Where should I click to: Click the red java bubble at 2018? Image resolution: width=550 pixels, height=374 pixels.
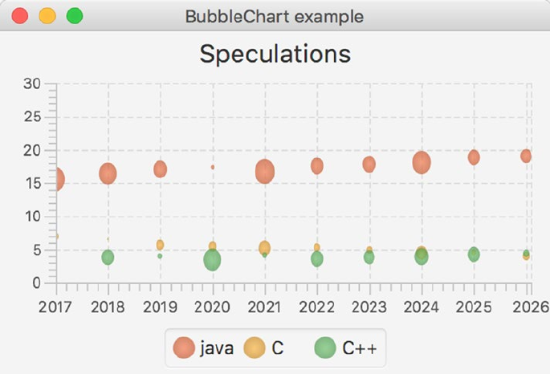pos(108,173)
